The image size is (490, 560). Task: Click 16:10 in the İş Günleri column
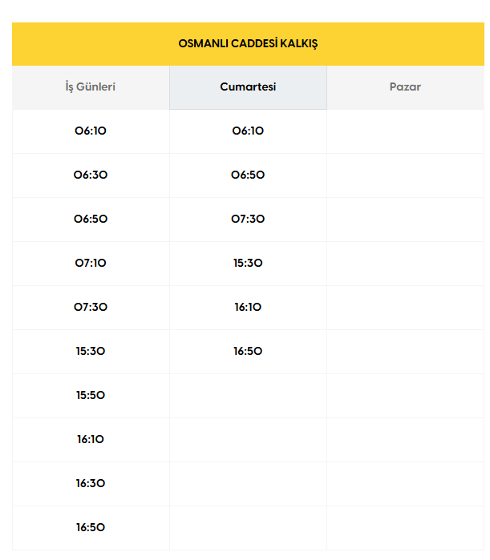point(91,439)
